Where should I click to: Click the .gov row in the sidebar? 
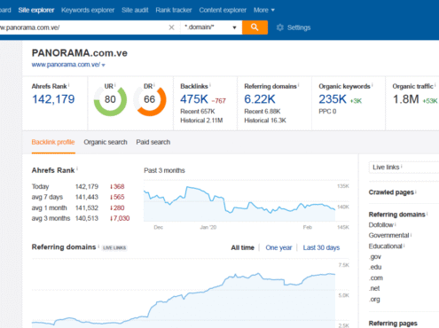click(x=375, y=257)
